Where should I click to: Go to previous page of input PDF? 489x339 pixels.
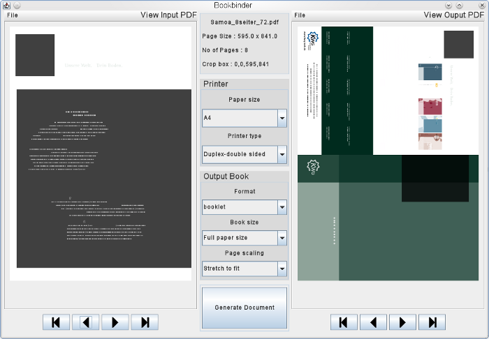point(85,322)
